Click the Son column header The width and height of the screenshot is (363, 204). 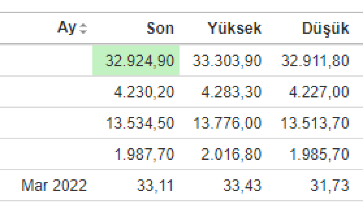coord(160,28)
